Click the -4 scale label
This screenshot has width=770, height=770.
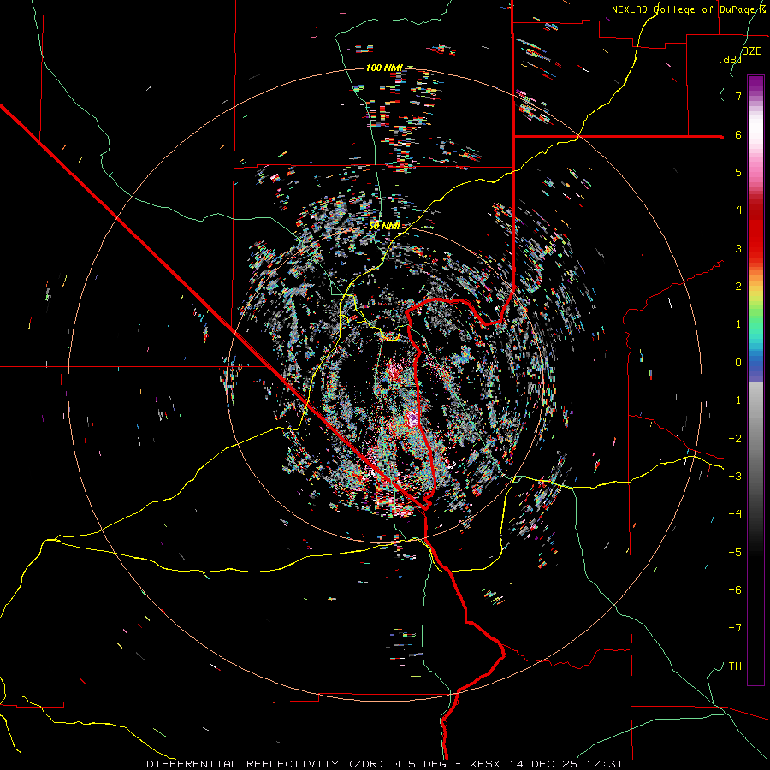click(735, 513)
